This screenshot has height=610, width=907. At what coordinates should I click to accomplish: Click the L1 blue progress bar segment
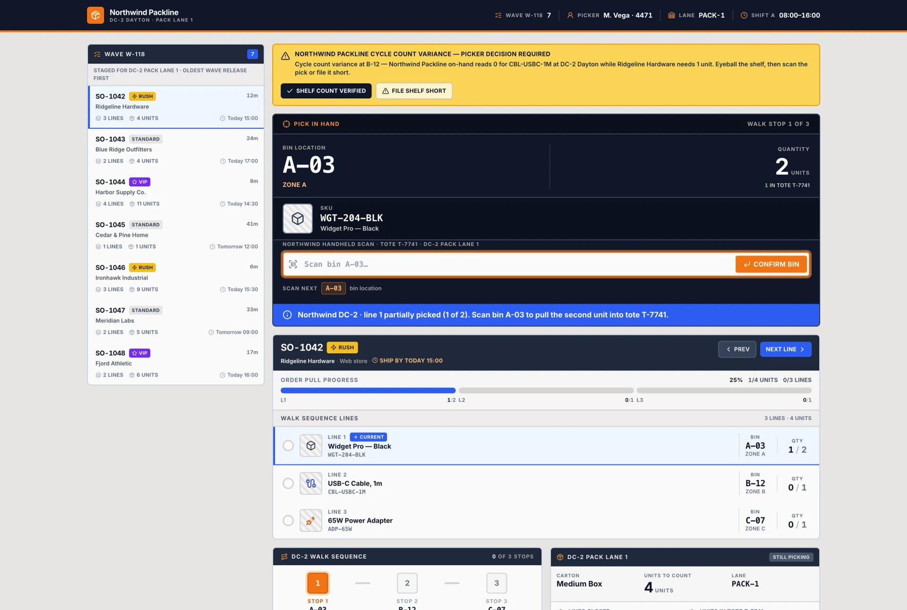pos(368,391)
